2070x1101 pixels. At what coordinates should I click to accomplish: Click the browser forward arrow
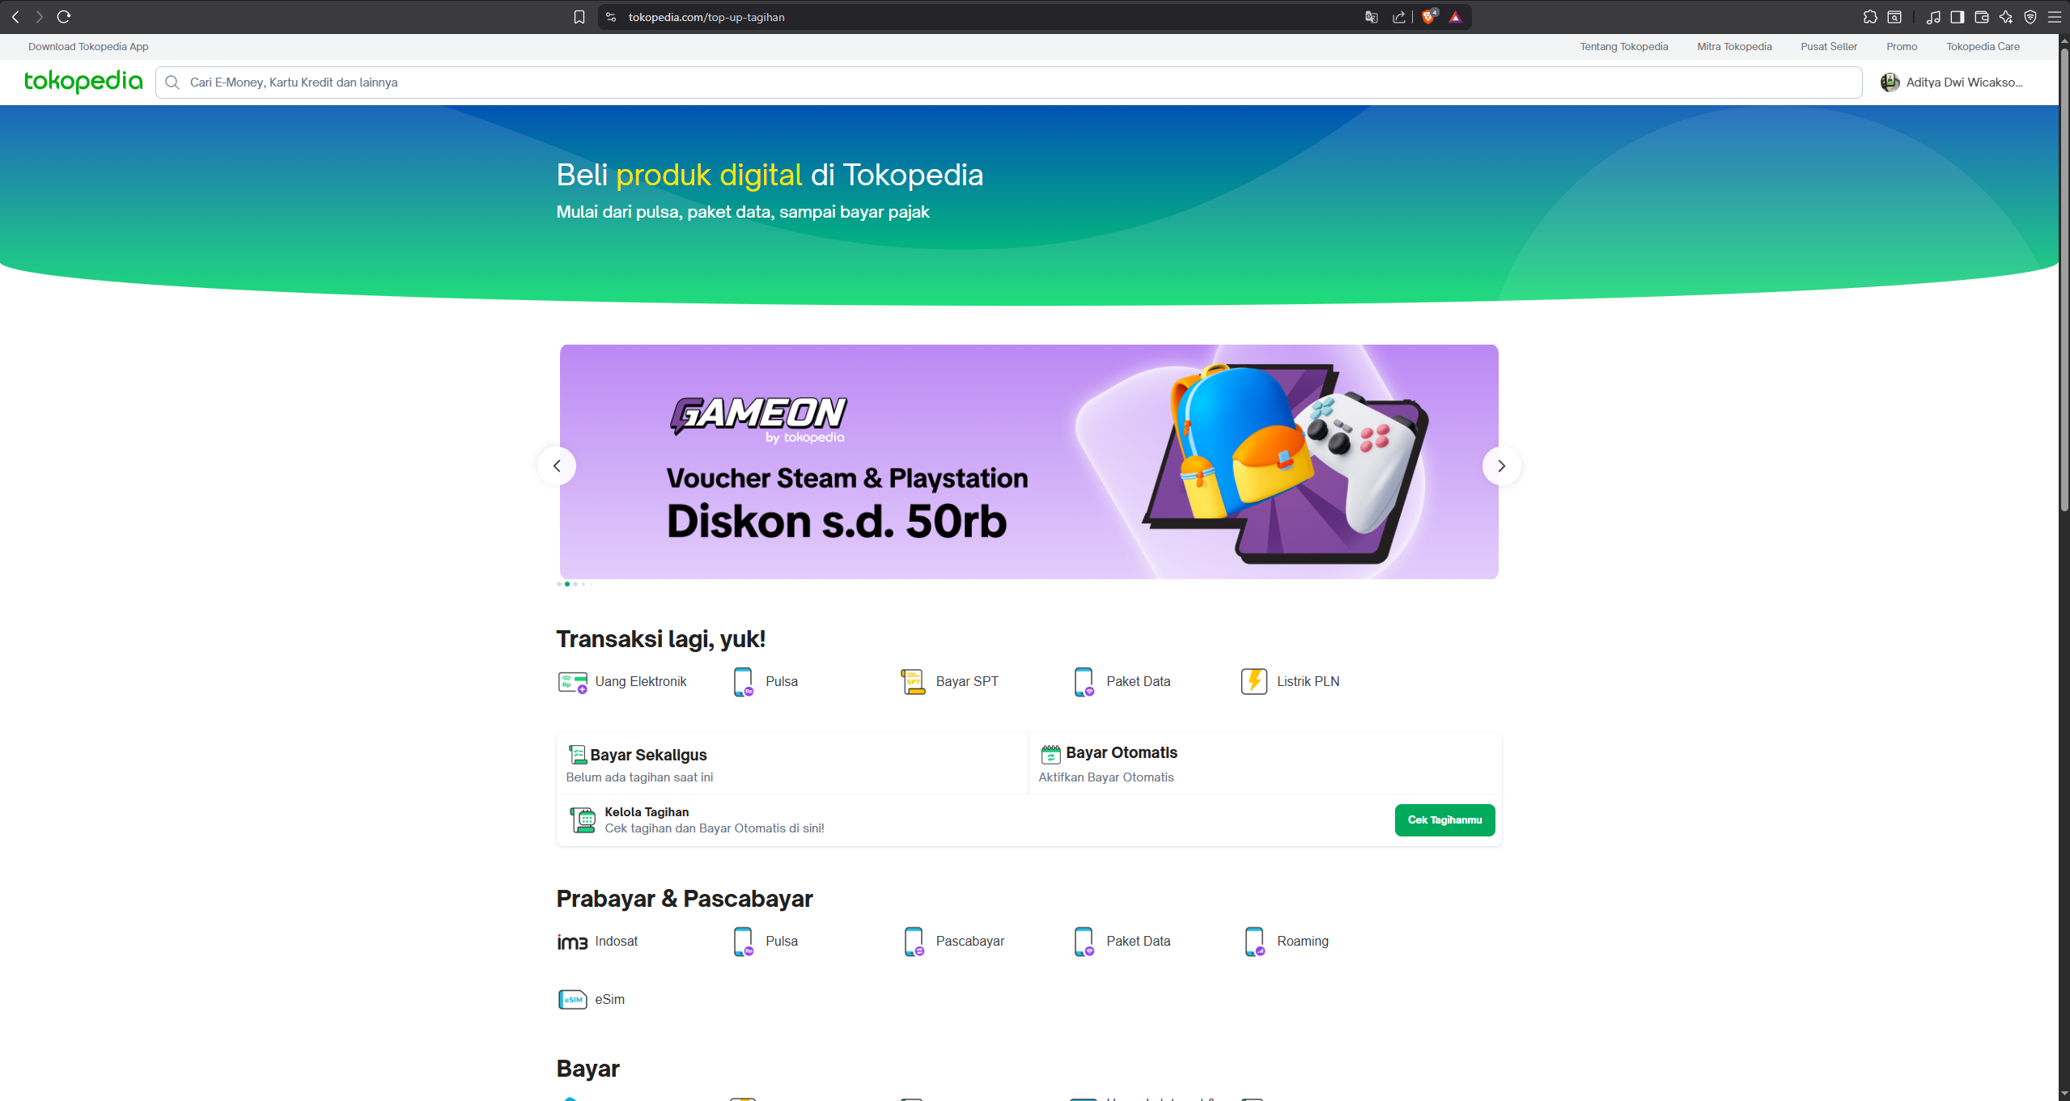pos(39,16)
